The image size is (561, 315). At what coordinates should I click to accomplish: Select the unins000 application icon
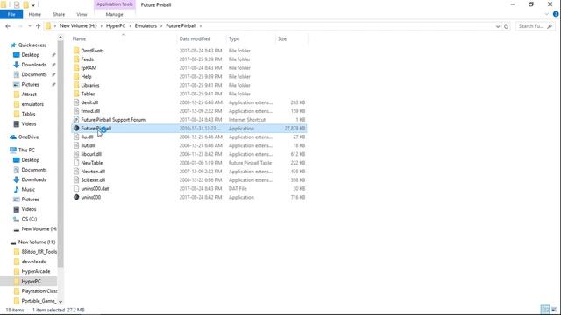[76, 197]
